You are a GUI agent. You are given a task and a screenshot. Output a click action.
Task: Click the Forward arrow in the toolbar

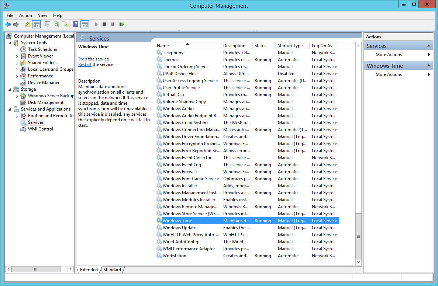pos(16,25)
